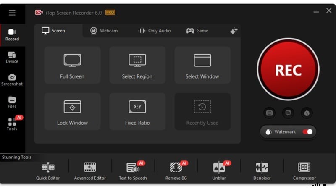Choose Fixed Ratio recording mode
Viewport: 336px width, 189px height.
[x=137, y=111]
